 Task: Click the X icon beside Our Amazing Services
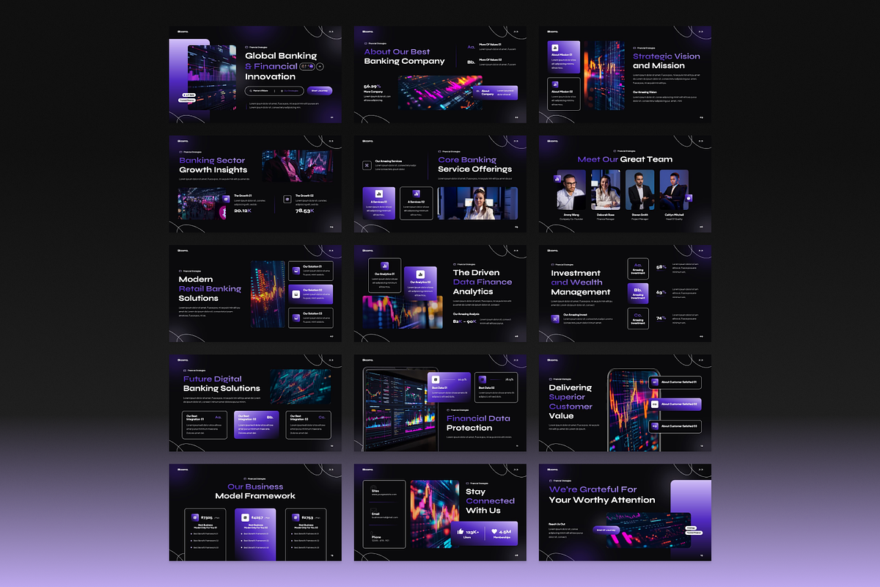367,165
